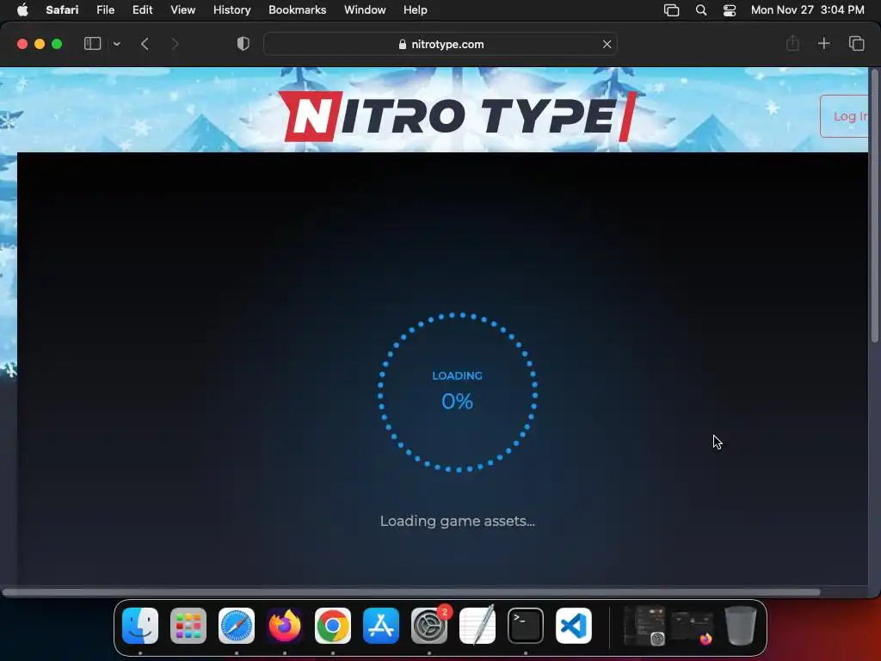This screenshot has width=881, height=661.
Task: Stop loading the page
Action: coord(607,44)
